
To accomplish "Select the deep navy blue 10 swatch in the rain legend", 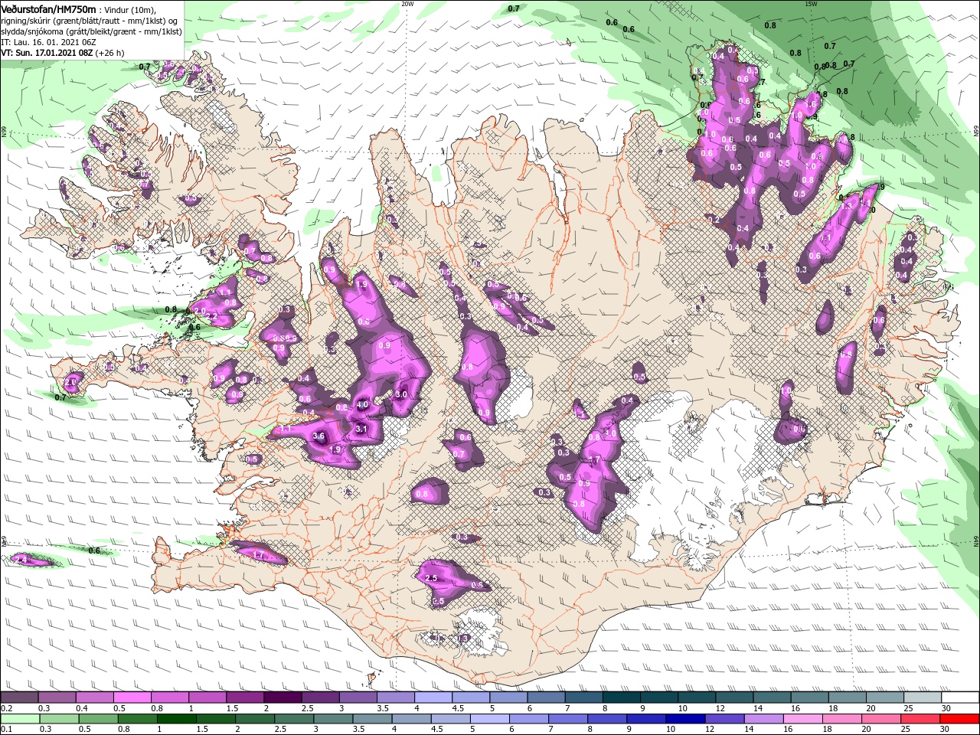I will (685, 718).
